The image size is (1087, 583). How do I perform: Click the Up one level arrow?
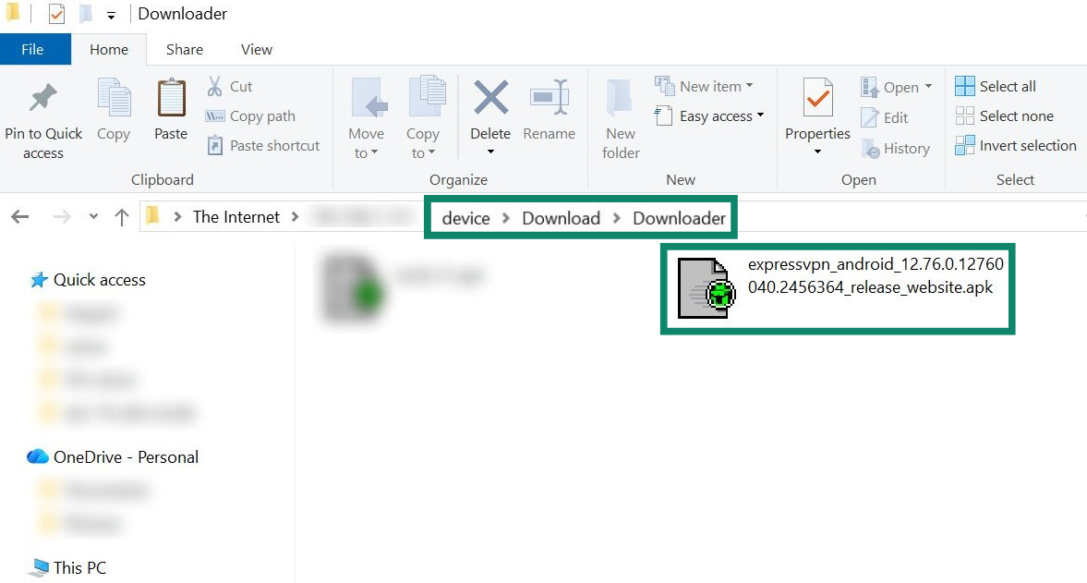click(121, 217)
